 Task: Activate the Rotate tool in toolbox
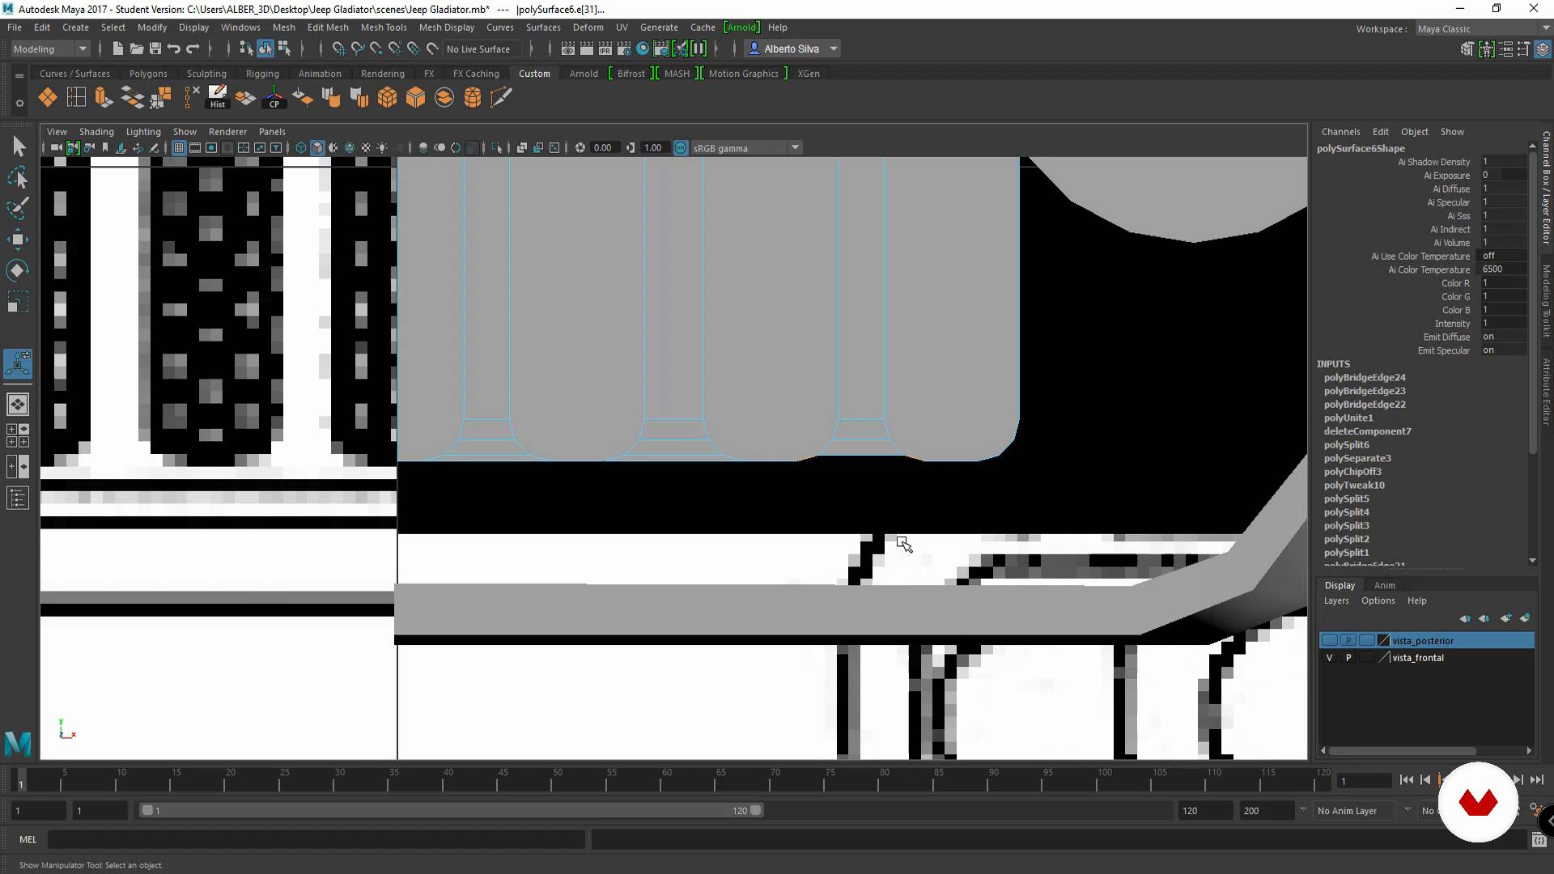pyautogui.click(x=18, y=269)
